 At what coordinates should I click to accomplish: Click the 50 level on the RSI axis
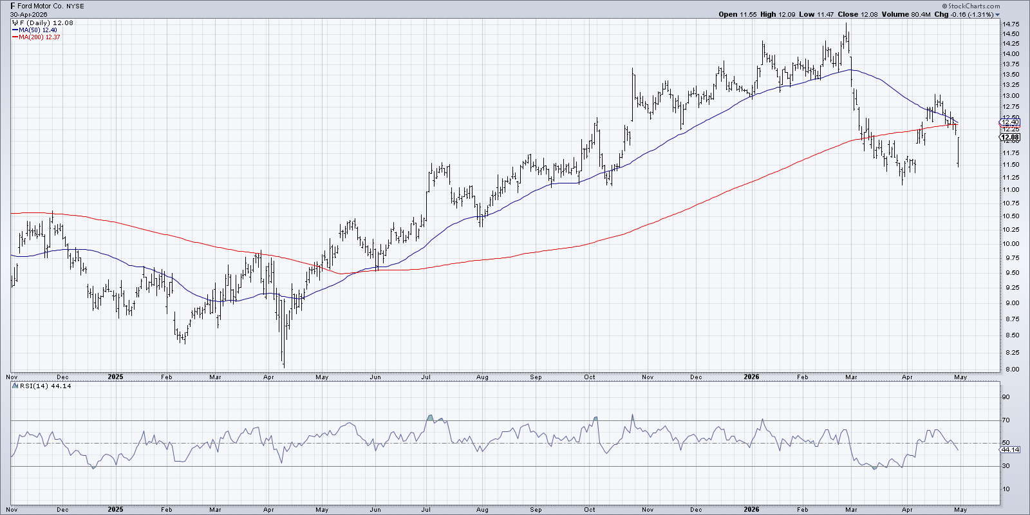click(1006, 443)
